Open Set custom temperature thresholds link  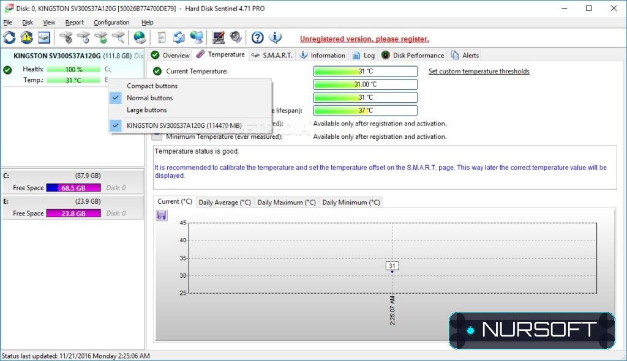point(479,71)
